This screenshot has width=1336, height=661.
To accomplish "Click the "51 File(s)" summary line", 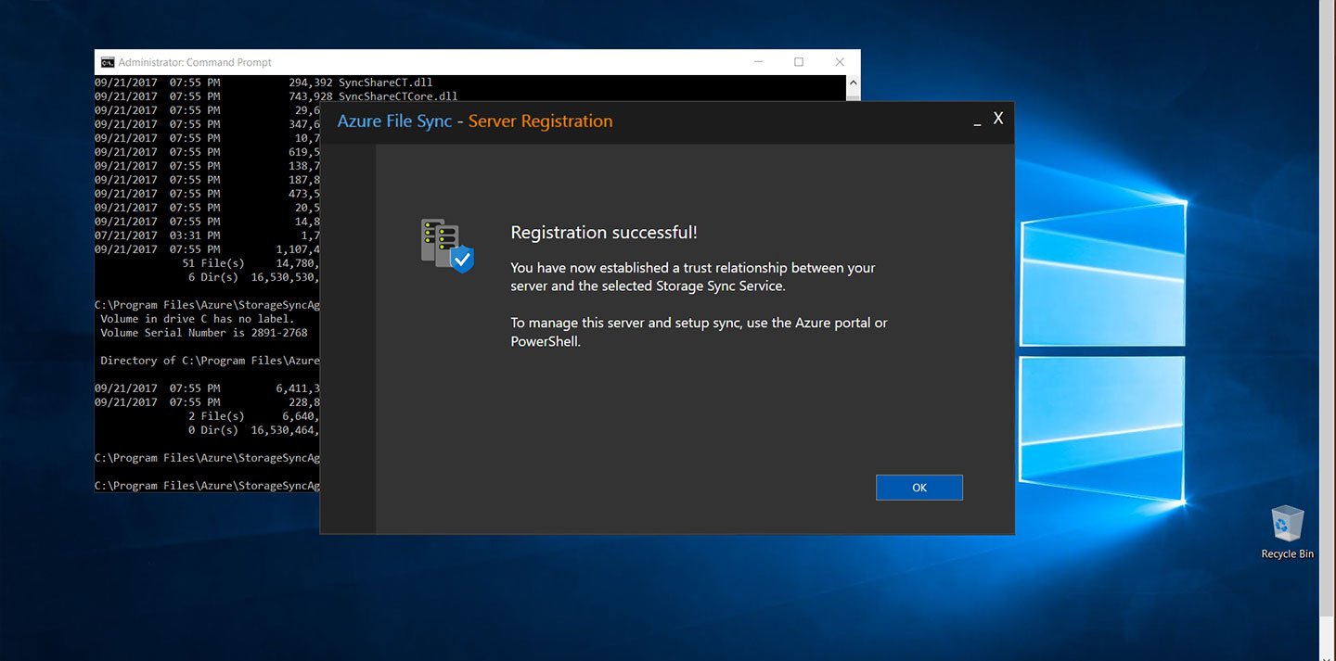I will point(250,263).
